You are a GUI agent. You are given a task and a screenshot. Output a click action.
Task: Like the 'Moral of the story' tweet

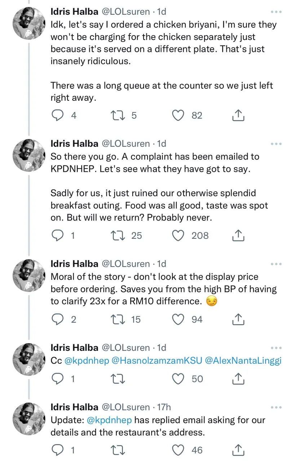pyautogui.click(x=178, y=319)
